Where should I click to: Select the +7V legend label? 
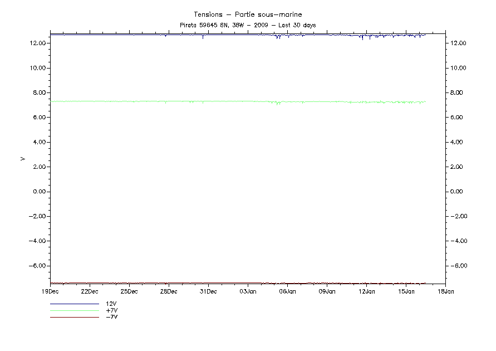coord(111,310)
